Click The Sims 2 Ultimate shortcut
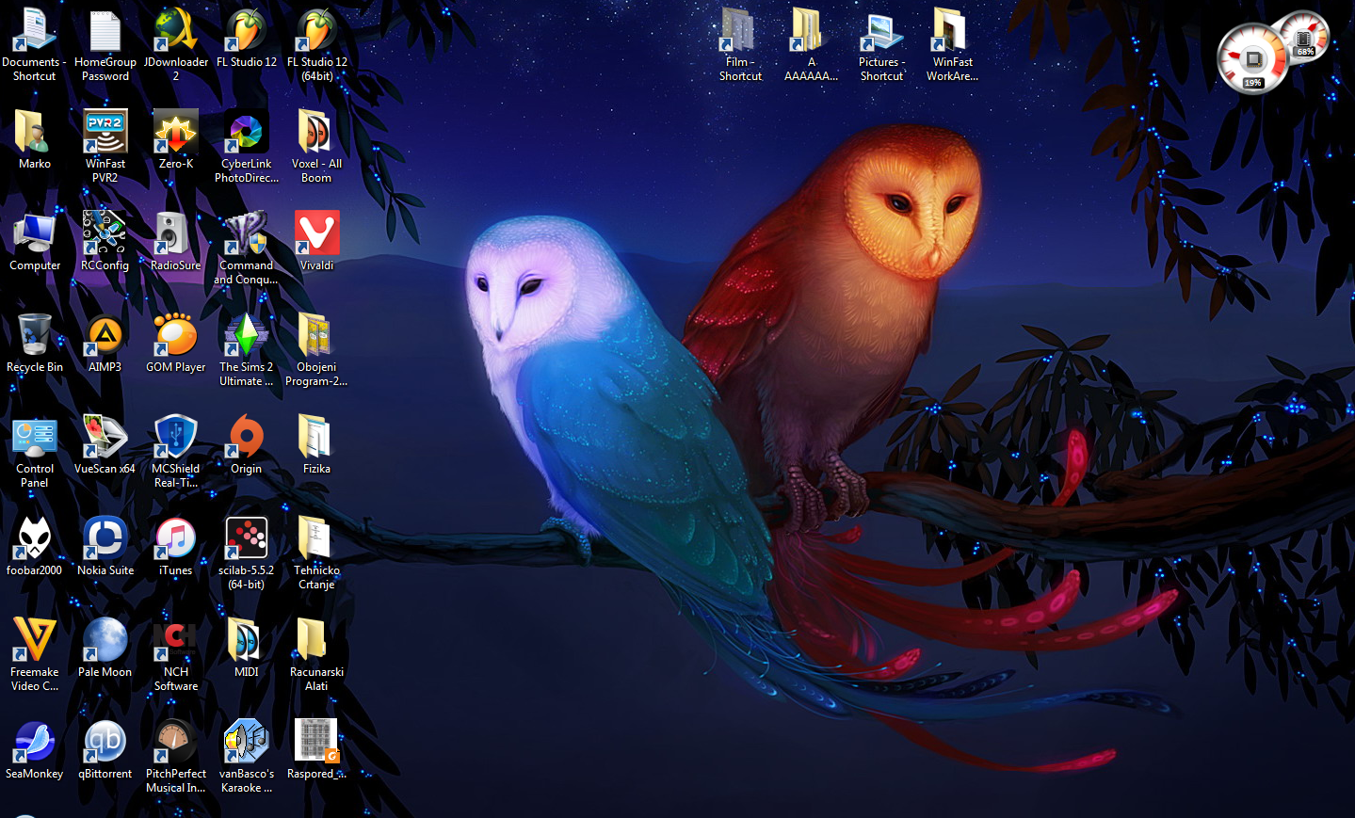The height and width of the screenshot is (818, 1355). 247,334
